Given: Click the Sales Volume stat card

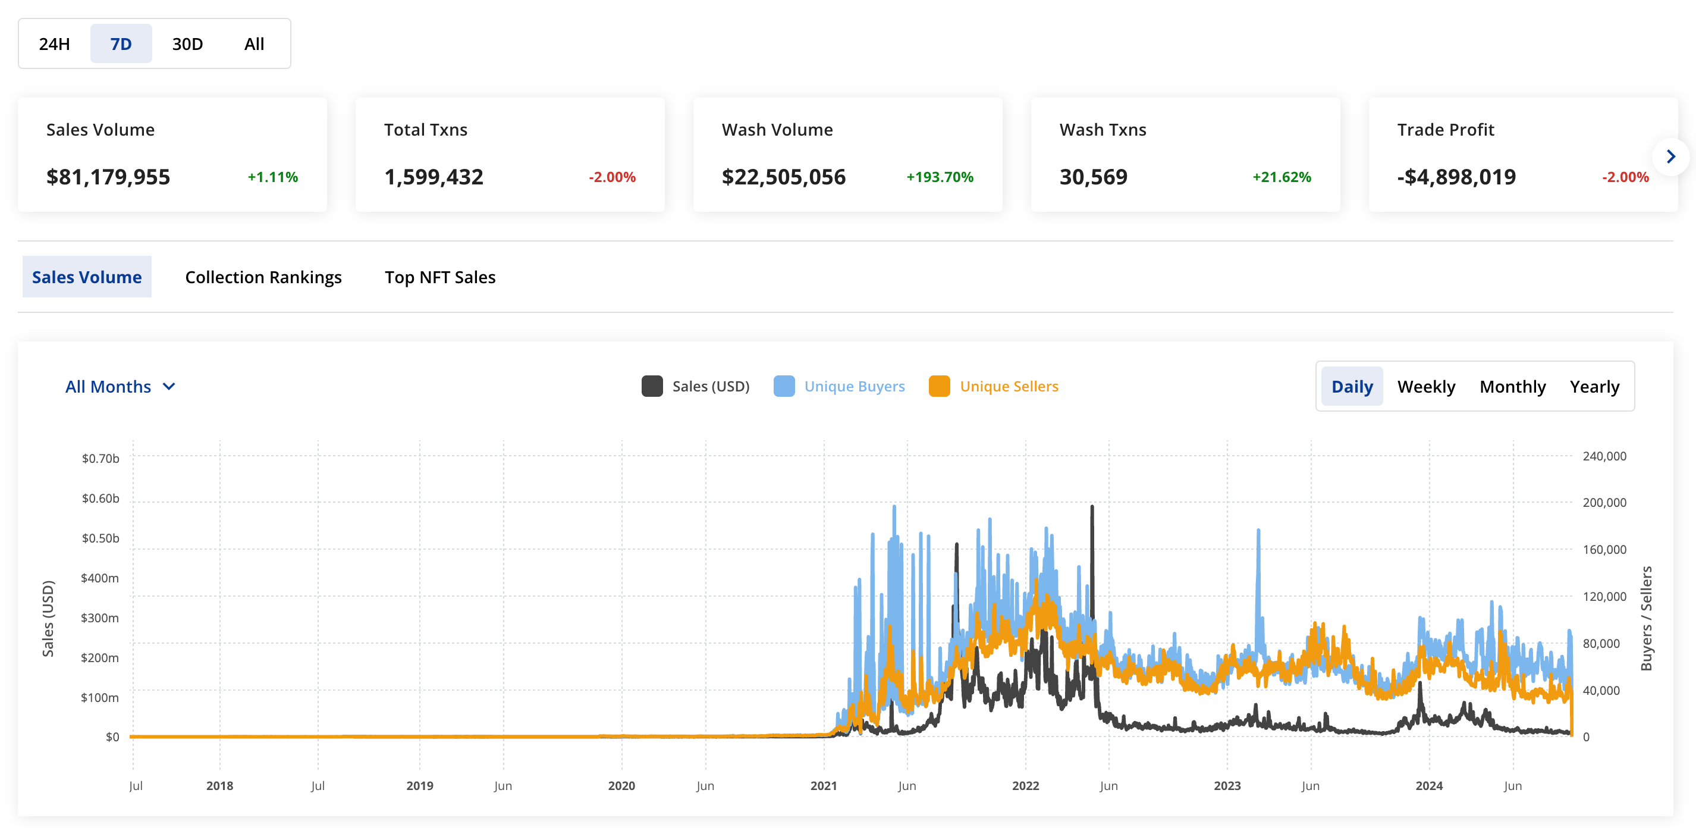Looking at the screenshot, I should tap(172, 155).
